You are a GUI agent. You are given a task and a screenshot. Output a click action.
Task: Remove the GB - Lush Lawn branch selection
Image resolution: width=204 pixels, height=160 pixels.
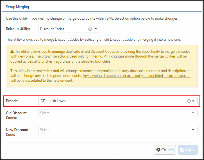click(x=189, y=101)
